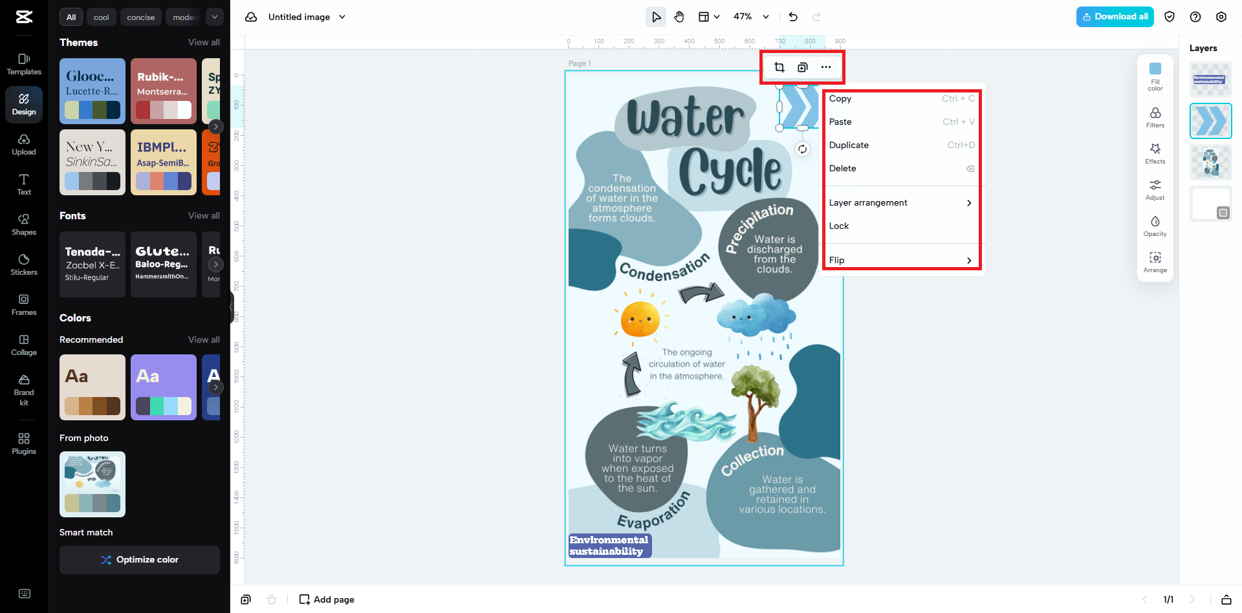This screenshot has height=613, width=1242.
Task: Select the water cycle illustration layer thumbnail
Action: click(x=1211, y=162)
